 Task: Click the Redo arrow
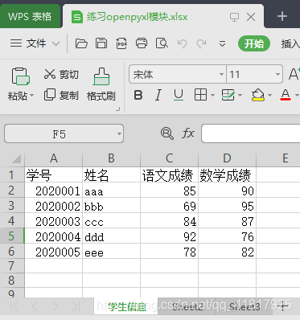202,43
